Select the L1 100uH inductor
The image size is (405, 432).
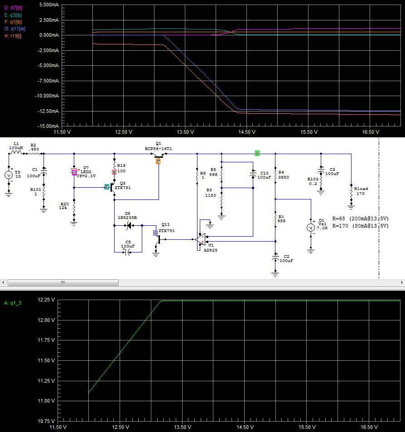pyautogui.click(x=16, y=153)
